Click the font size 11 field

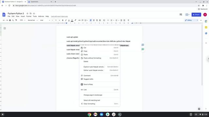[56, 20]
